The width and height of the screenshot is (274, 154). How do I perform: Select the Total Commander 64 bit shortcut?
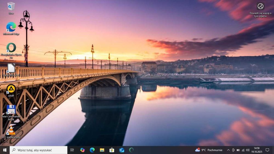coord(11,113)
